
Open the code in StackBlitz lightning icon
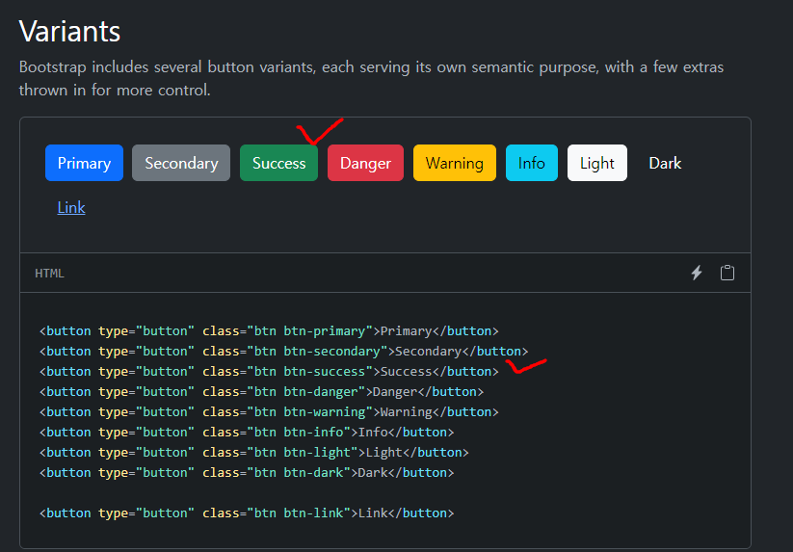click(697, 273)
